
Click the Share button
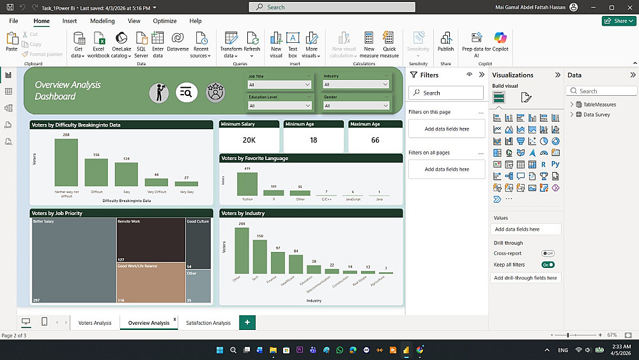tap(619, 21)
